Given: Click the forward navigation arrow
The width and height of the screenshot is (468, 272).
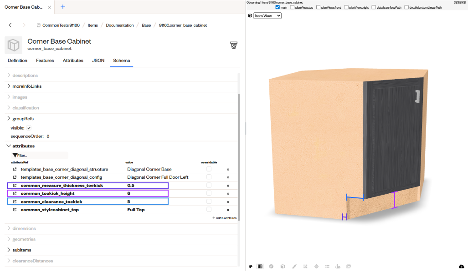Looking at the screenshot, I should (x=24, y=25).
